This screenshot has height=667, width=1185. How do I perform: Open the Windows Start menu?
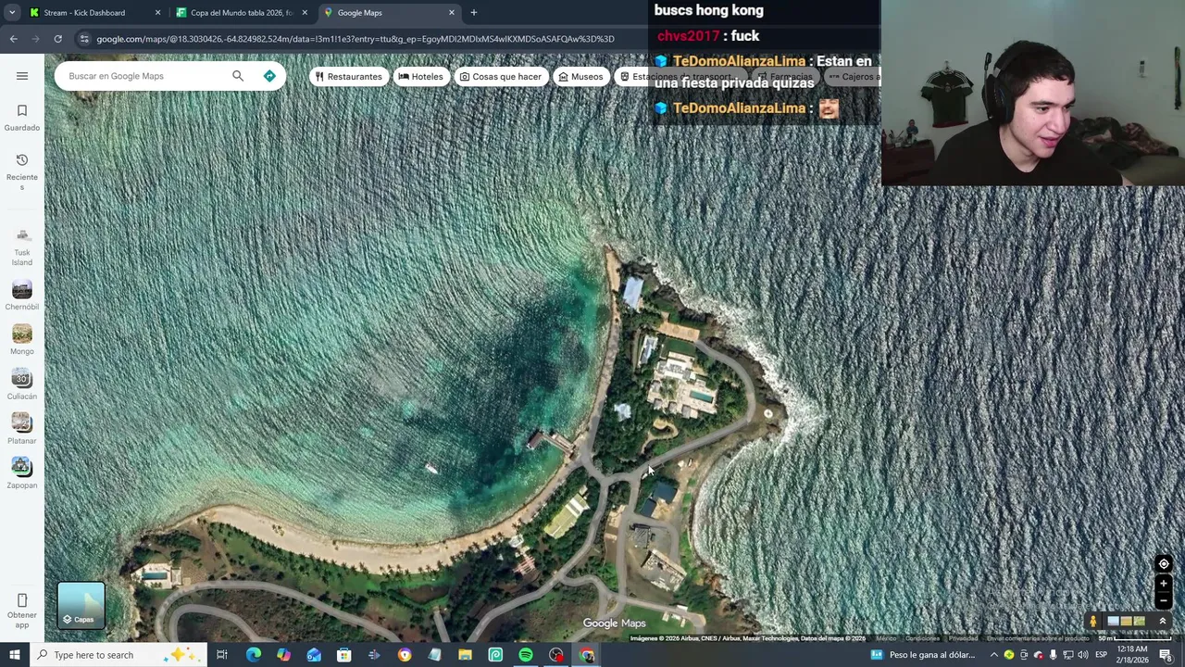coord(14,655)
